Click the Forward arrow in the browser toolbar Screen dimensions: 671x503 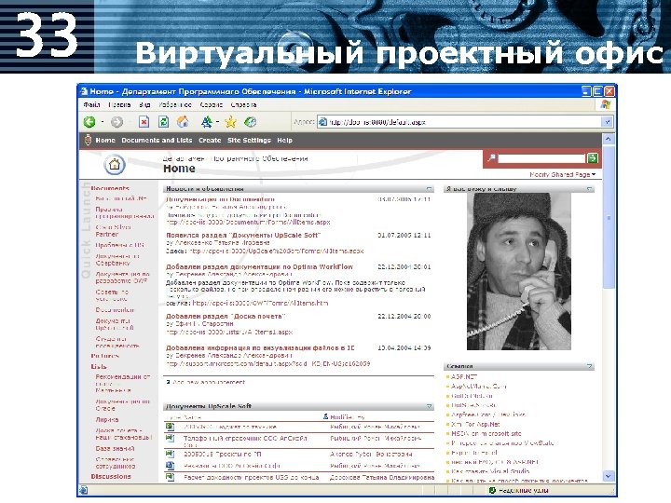click(x=116, y=122)
